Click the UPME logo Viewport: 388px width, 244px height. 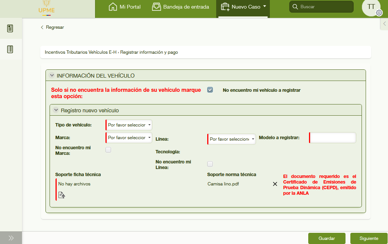(x=47, y=8)
